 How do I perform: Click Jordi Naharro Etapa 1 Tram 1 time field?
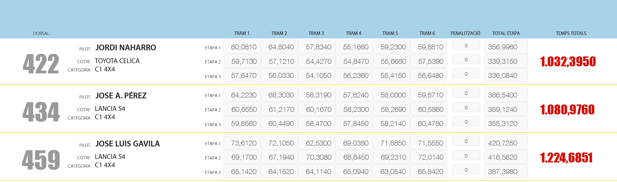(x=242, y=47)
